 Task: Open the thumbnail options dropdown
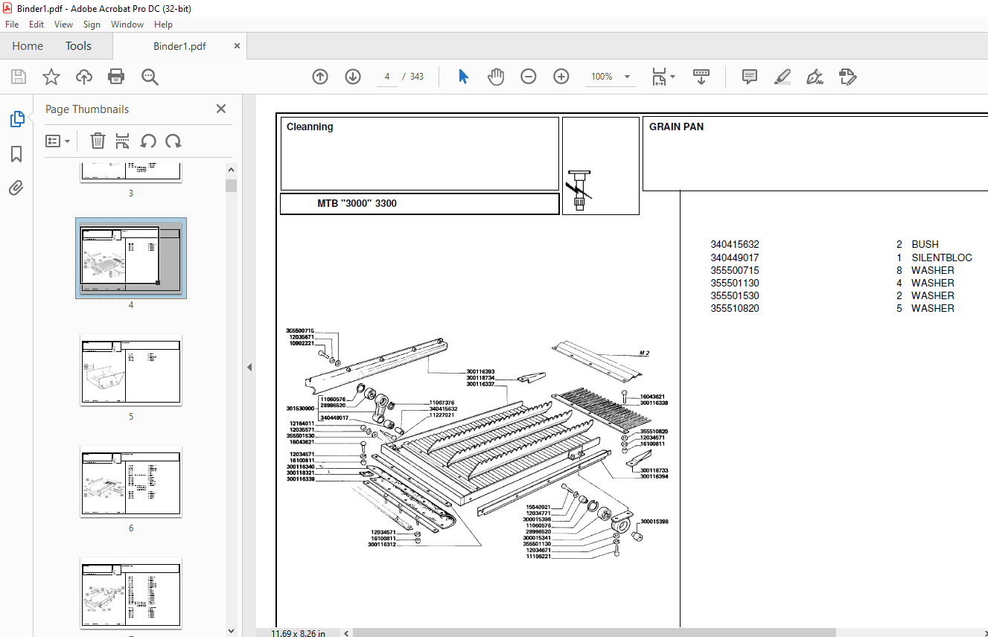coord(58,141)
